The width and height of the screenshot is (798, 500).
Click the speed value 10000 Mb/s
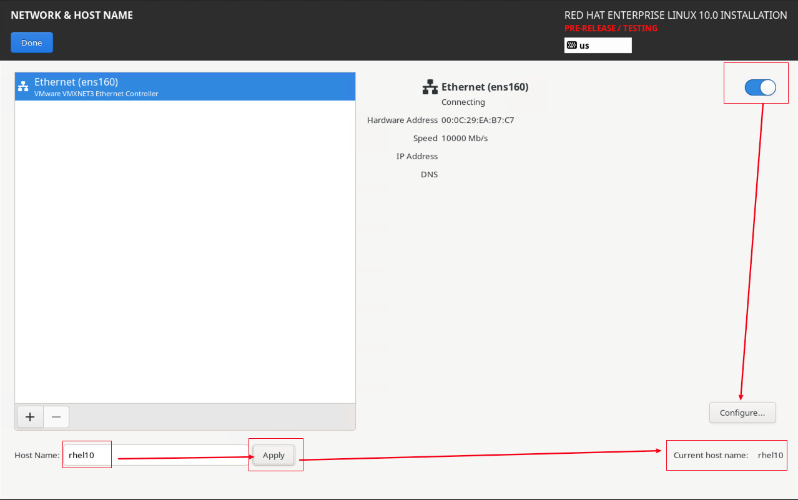[x=465, y=138]
